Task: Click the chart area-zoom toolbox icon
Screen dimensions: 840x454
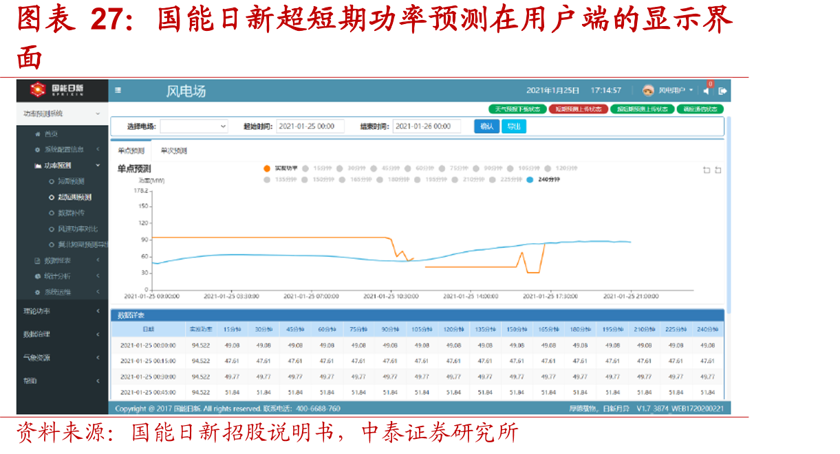Action: tap(707, 170)
